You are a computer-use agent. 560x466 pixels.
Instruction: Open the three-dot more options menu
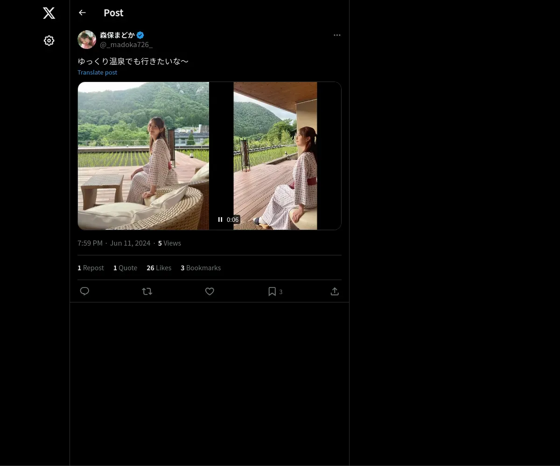[x=337, y=35]
